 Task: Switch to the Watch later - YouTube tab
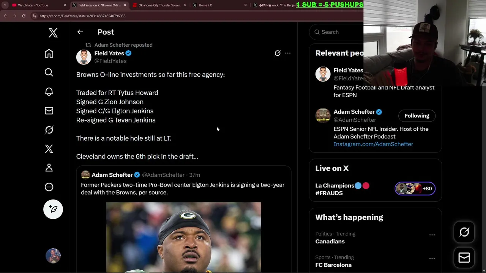coord(33,5)
